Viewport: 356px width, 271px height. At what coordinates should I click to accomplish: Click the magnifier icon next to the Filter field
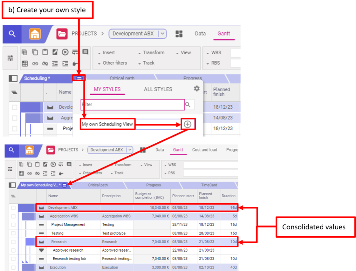[188, 105]
